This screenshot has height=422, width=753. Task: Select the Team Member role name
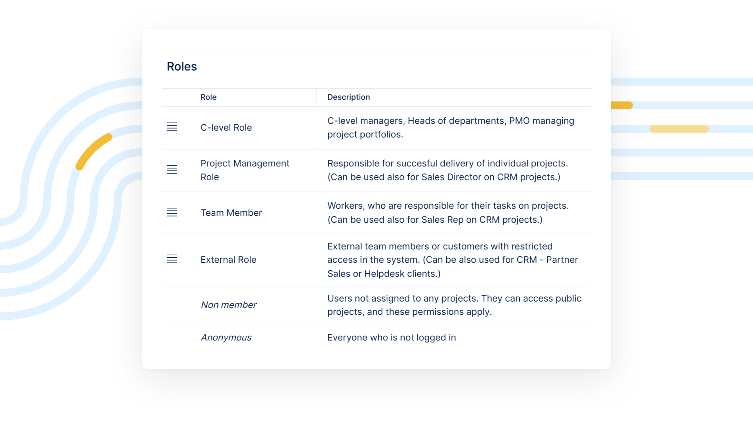point(231,213)
